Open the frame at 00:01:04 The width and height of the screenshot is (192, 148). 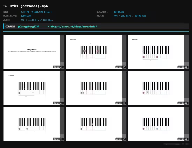(34, 88)
